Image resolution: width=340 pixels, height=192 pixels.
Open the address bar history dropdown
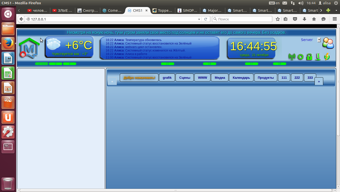[199, 19]
